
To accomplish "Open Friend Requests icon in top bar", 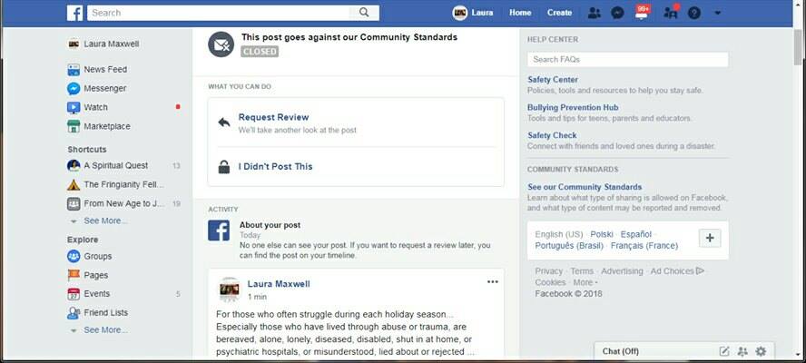I will [595, 13].
